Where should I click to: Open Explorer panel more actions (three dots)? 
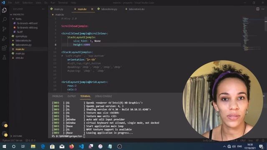tap(43, 9)
